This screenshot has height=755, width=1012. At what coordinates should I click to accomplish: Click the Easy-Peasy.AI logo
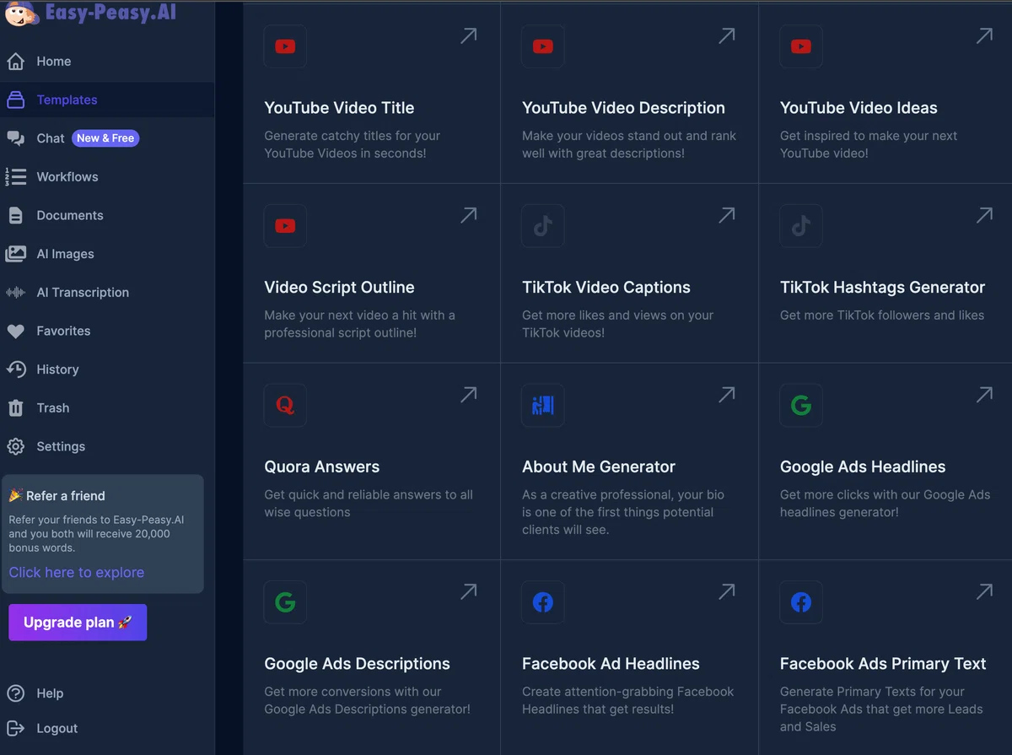[91, 13]
